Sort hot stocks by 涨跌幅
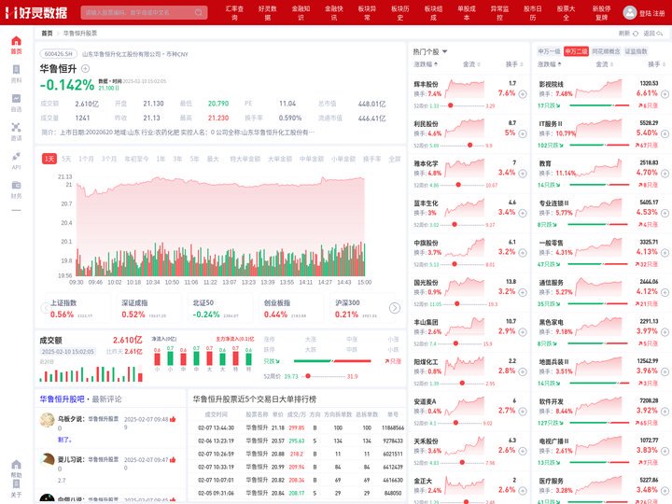This screenshot has width=672, height=504. point(426,64)
